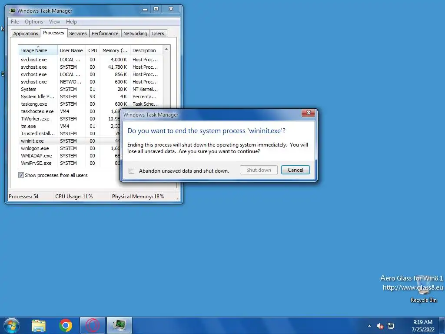Launch Google Chrome from the taskbar
The width and height of the screenshot is (445, 334).
(x=66, y=325)
